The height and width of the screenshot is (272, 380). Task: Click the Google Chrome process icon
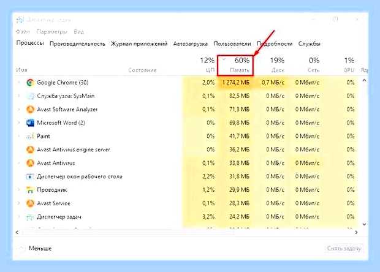pos(30,83)
